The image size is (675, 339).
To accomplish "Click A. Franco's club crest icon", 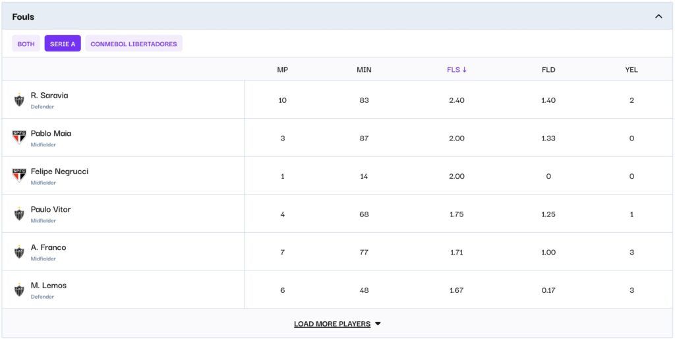I will (19, 252).
